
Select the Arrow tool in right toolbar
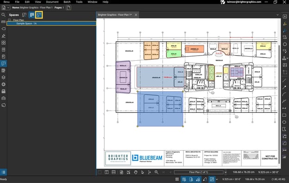(284, 88)
